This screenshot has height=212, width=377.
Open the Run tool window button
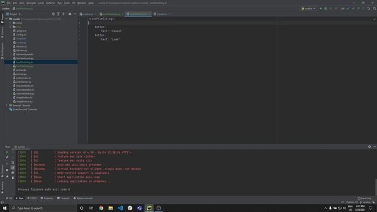click(x=19, y=198)
